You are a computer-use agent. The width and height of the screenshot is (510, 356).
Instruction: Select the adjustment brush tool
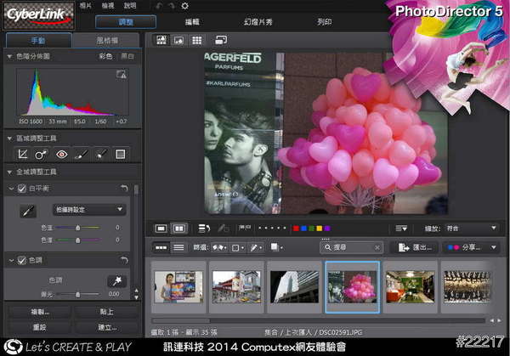[x=81, y=154]
